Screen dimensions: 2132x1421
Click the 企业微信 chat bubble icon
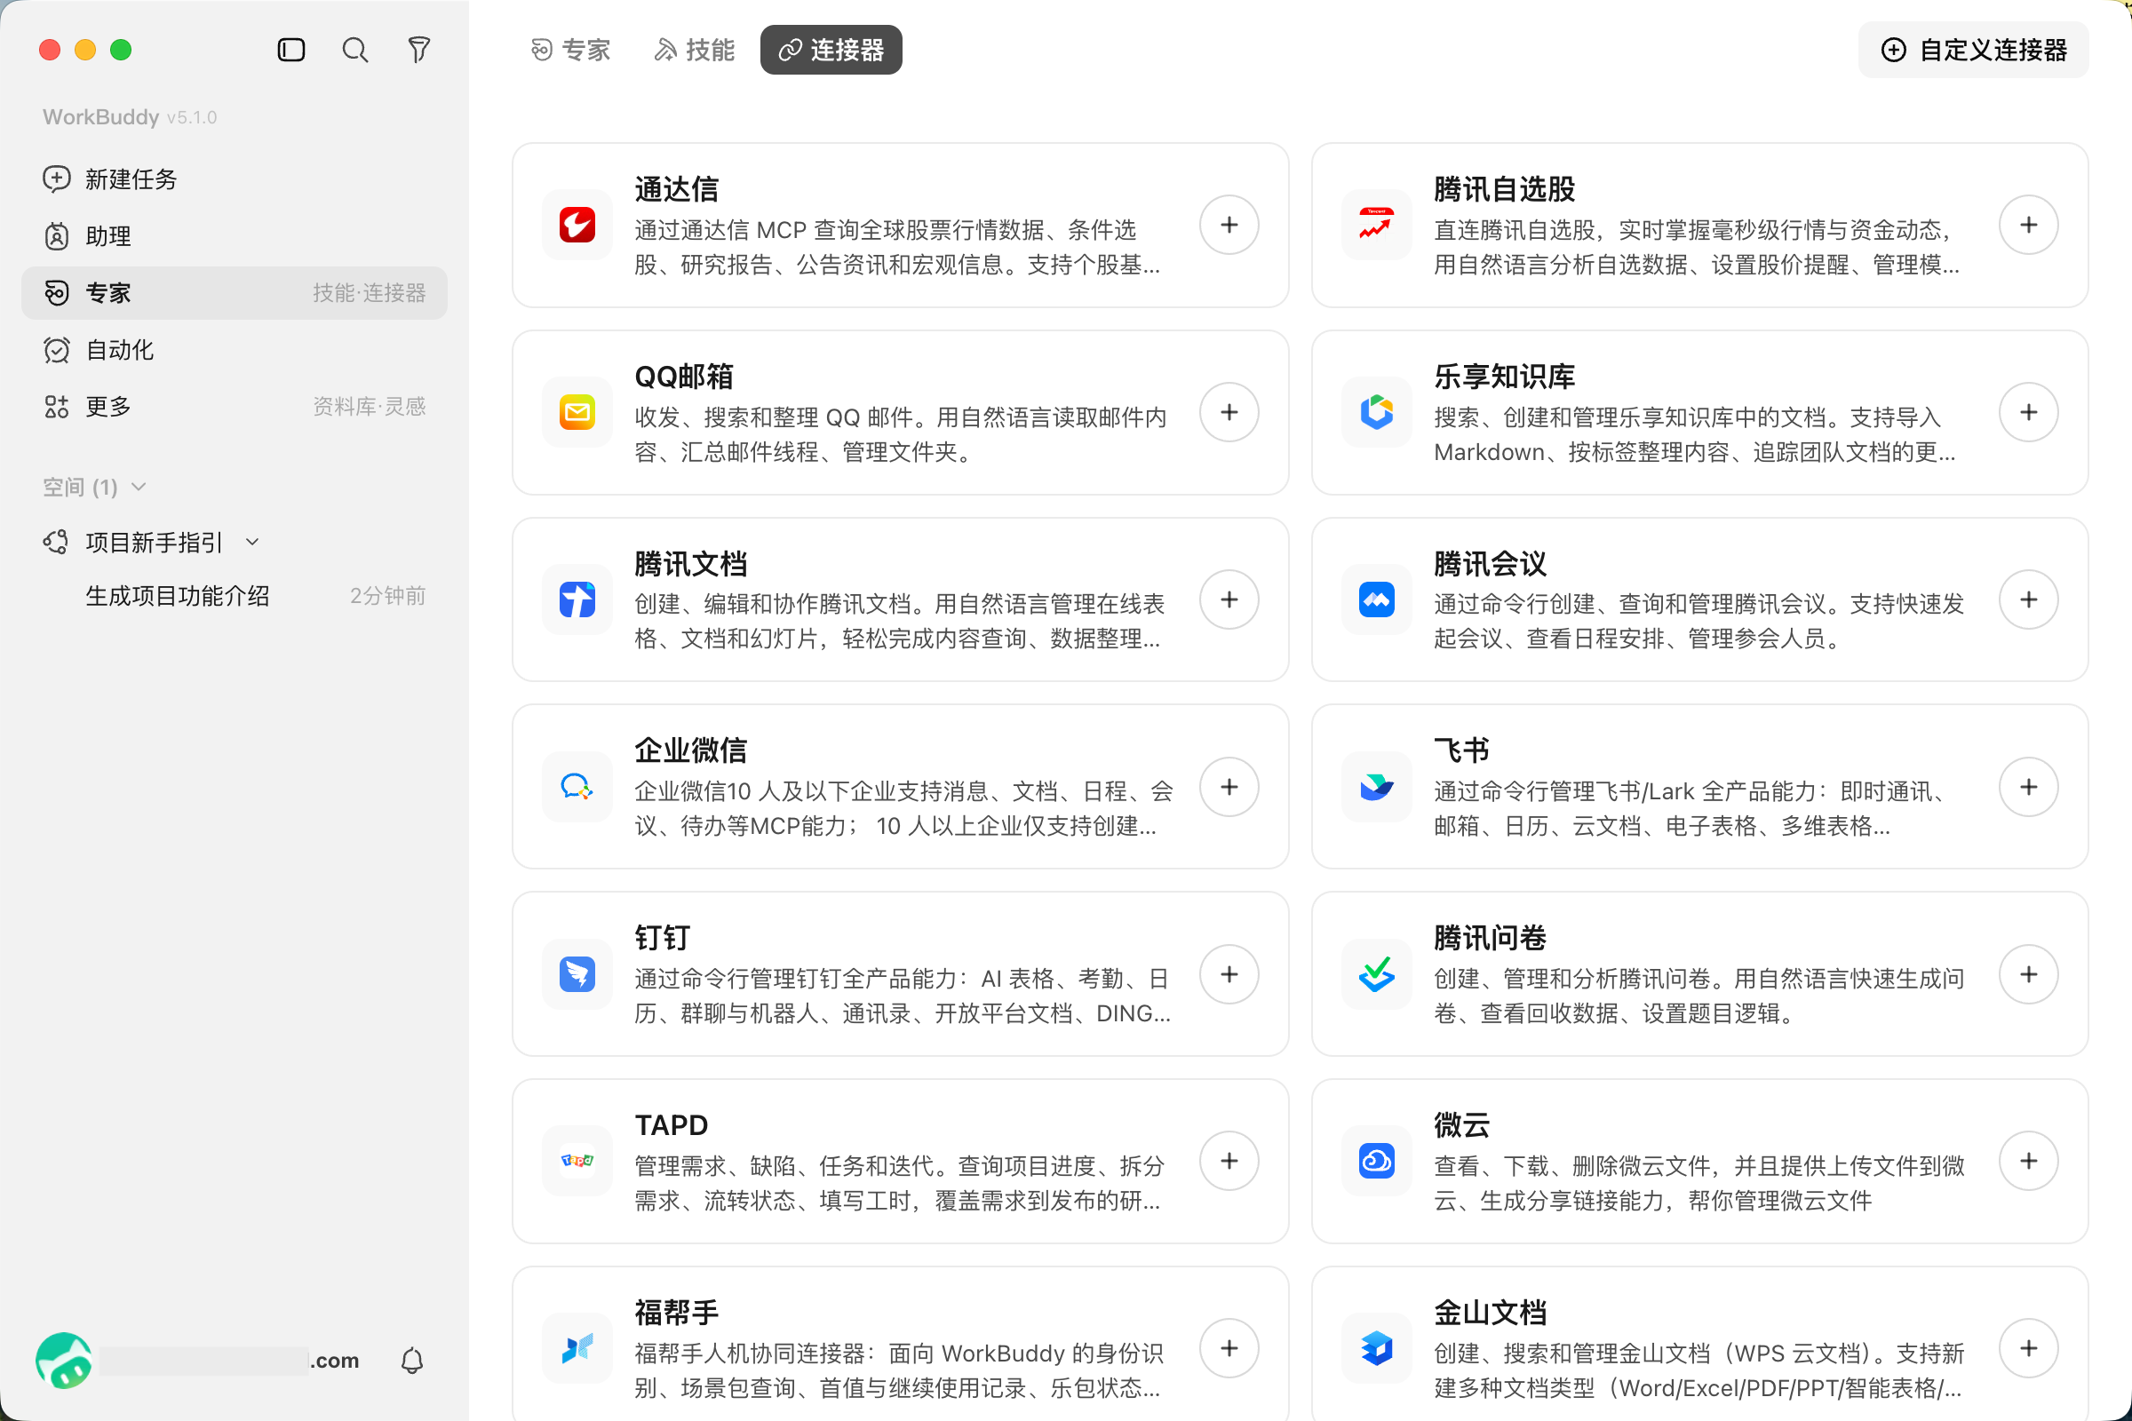pyautogui.click(x=577, y=787)
